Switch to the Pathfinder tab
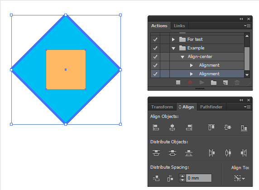The width and height of the screenshot is (259, 190). coord(211,107)
